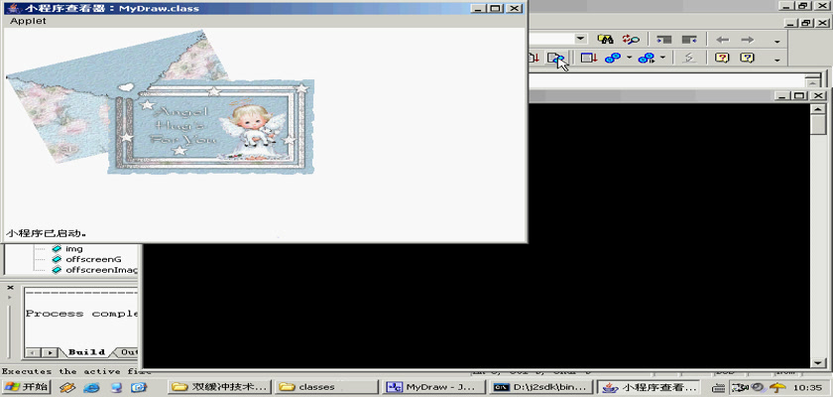Screen dimensions: 833x397
Task: Click the Replace icon with magnifier
Action: pyautogui.click(x=631, y=40)
